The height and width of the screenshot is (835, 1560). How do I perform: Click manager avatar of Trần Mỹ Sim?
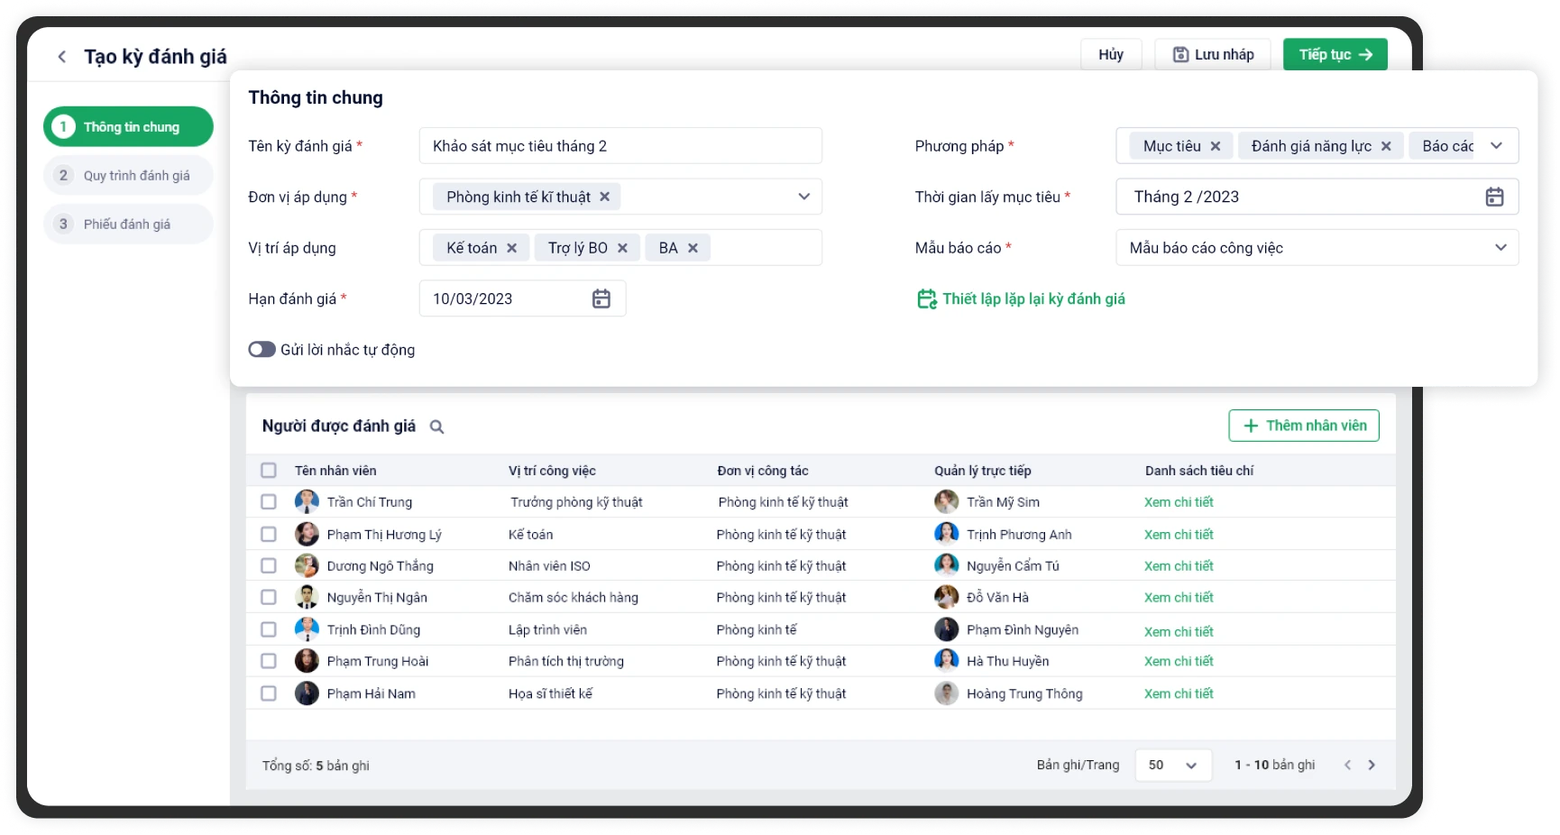click(946, 501)
